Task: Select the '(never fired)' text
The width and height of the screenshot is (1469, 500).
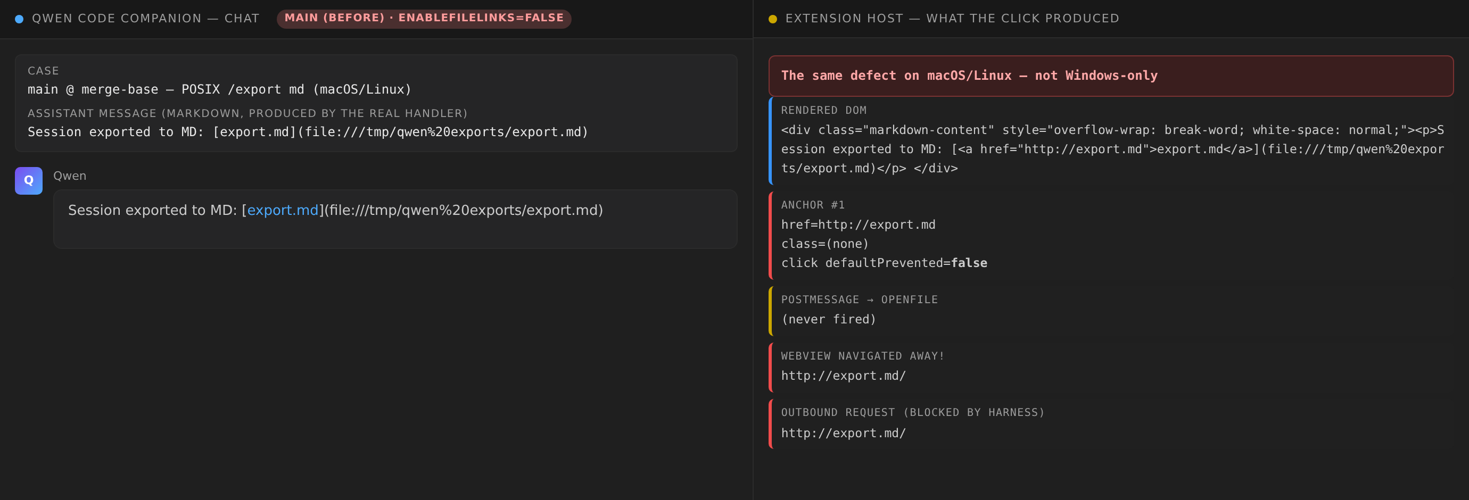Action: pos(828,319)
